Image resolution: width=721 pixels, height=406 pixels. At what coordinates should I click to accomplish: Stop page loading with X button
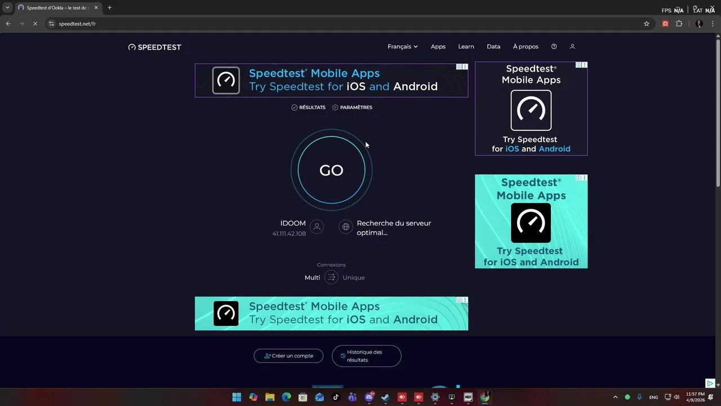[35, 24]
